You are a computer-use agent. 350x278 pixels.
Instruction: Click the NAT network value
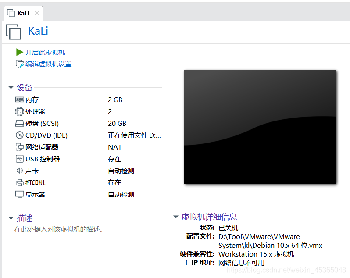point(115,147)
